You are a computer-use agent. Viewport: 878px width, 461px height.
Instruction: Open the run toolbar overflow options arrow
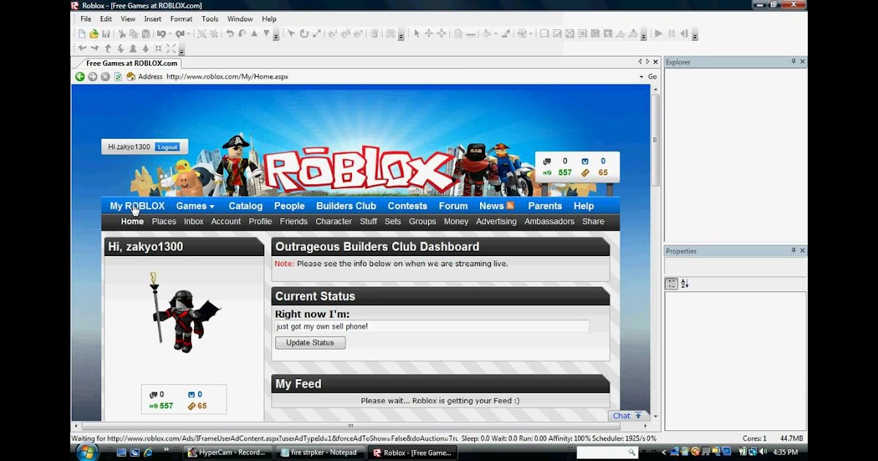[694, 34]
